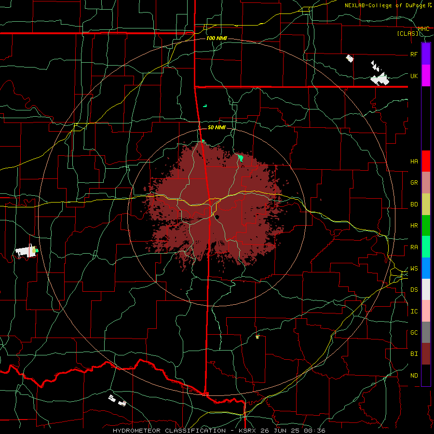Screen dimensions: 434x434
Task: Click the RF purple legend swatch
Action: click(426, 54)
